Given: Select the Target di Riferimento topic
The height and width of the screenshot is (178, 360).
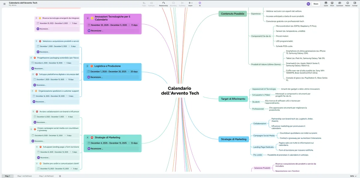Looking at the screenshot, I should coord(233,99).
